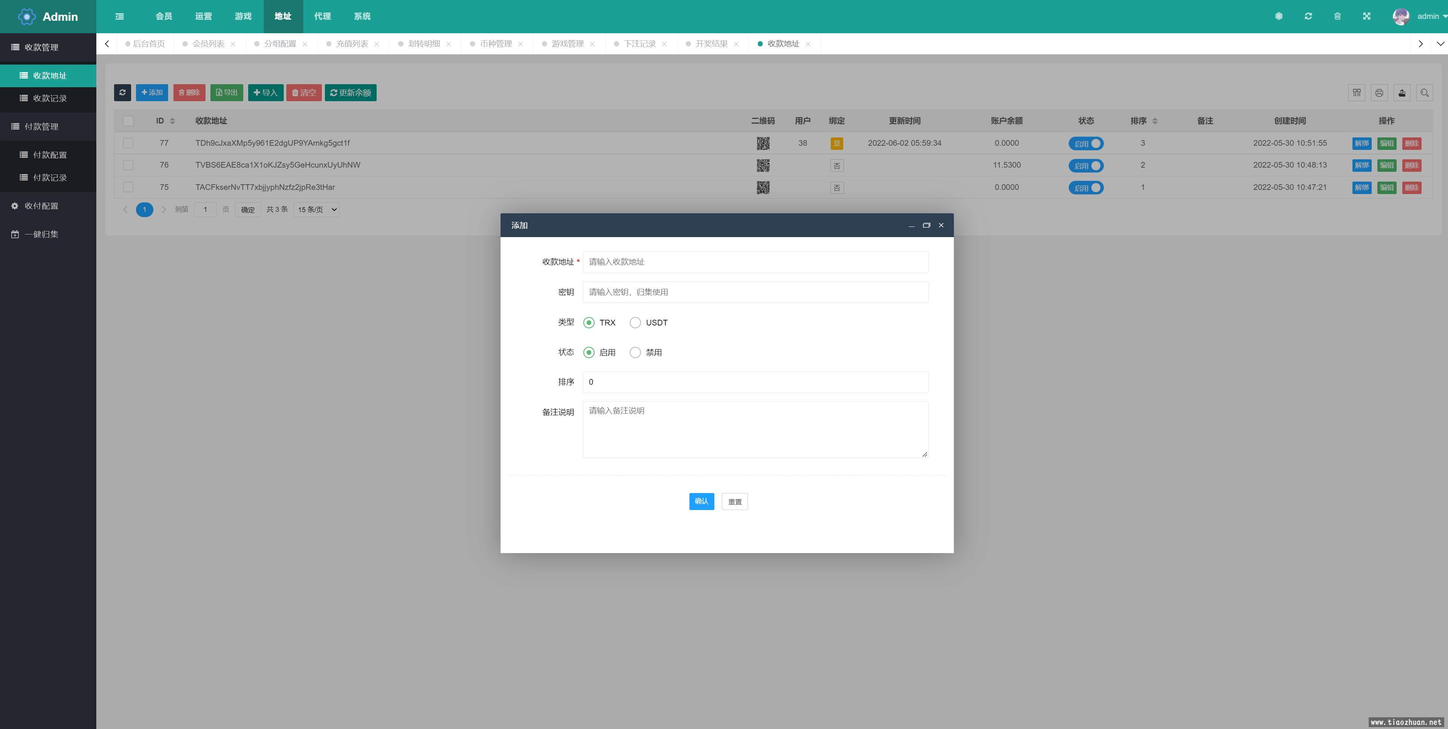Select the 禁用 status radio
Screen dimensions: 1448x729
635,352
